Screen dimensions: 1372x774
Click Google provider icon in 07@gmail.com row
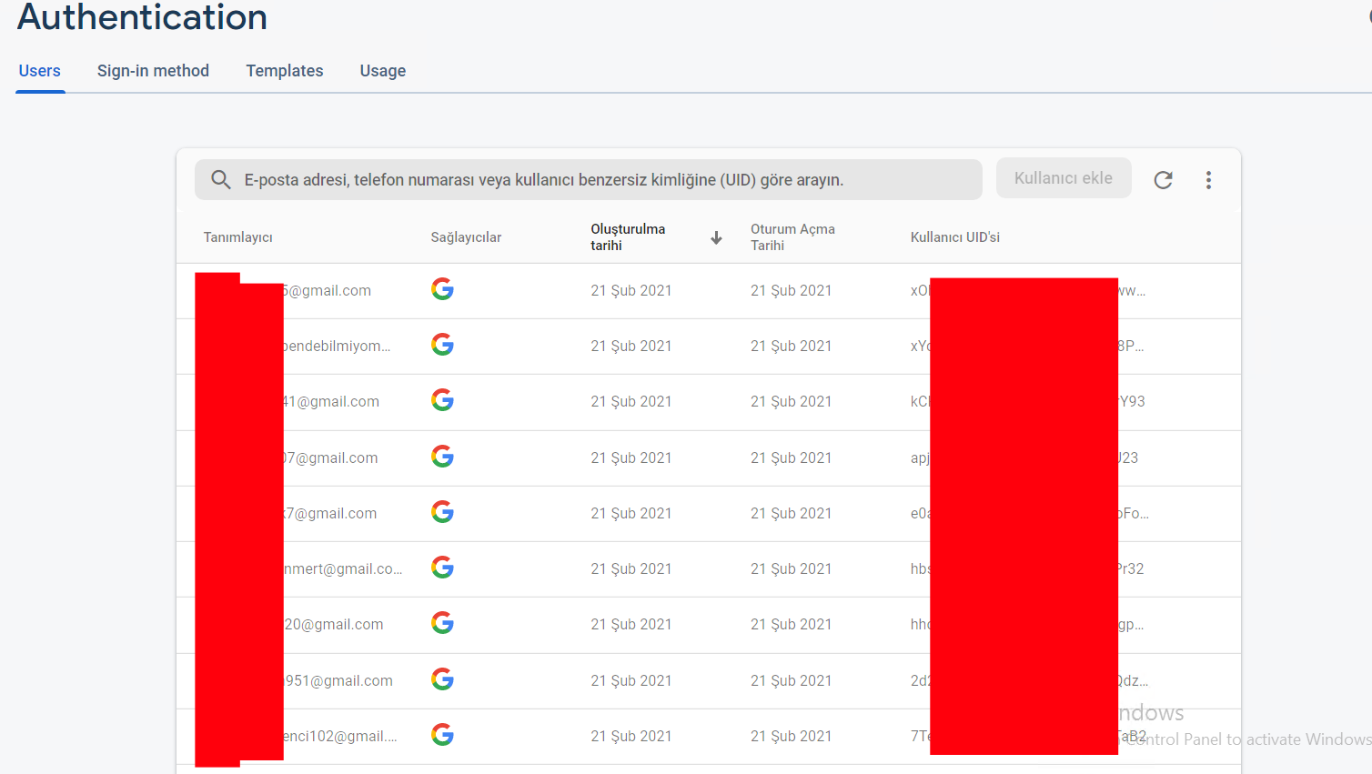(x=442, y=457)
